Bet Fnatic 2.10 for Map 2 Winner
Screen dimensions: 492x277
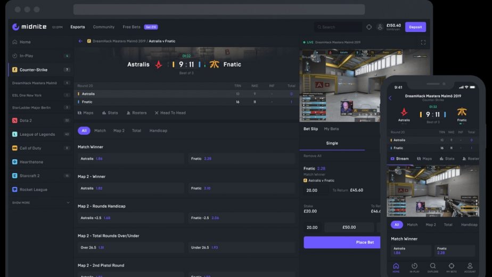click(x=242, y=188)
